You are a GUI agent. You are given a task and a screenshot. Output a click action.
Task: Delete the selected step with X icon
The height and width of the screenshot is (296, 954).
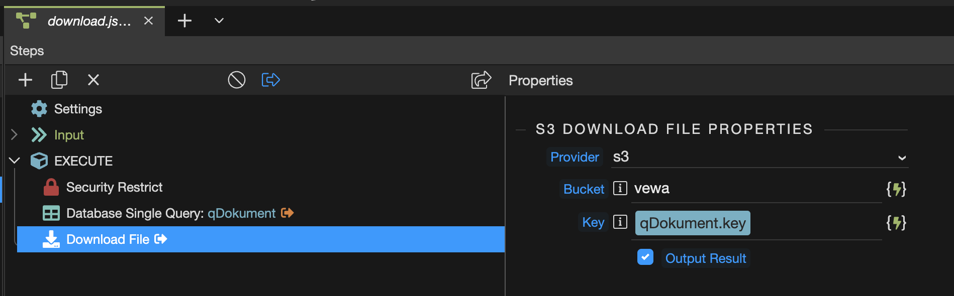(x=93, y=80)
